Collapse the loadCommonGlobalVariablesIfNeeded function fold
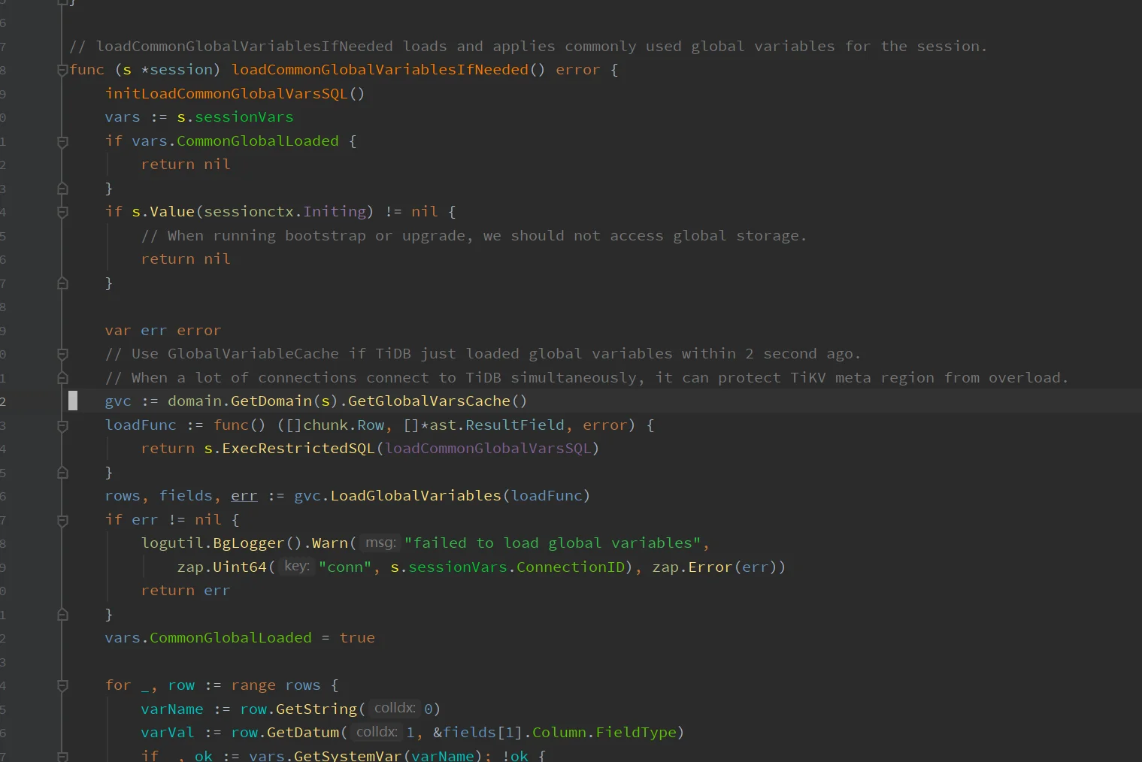Image resolution: width=1142 pixels, height=762 pixels. click(x=62, y=71)
